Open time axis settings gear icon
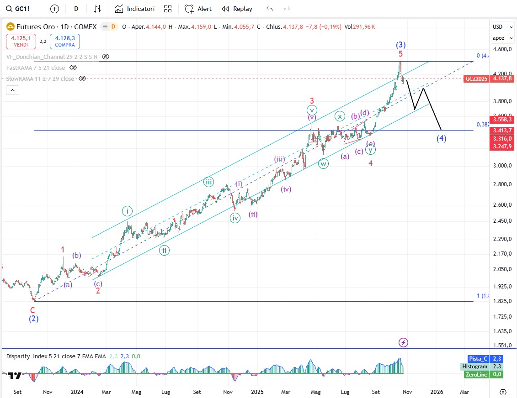The width and height of the screenshot is (517, 398). point(503,392)
